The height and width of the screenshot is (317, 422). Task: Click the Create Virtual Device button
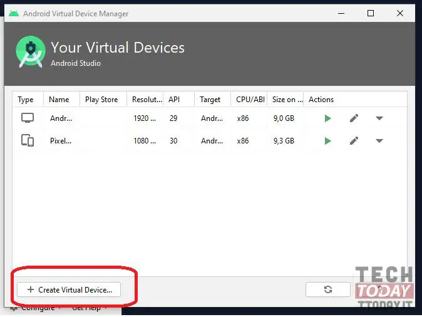tap(69, 289)
